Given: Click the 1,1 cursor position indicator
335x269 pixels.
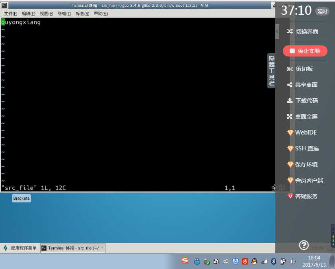Looking at the screenshot, I should click(x=230, y=188).
